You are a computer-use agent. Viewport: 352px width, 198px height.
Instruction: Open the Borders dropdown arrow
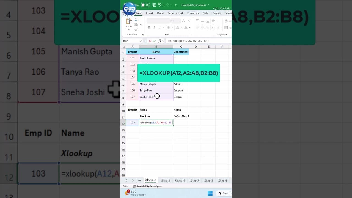point(172,28)
